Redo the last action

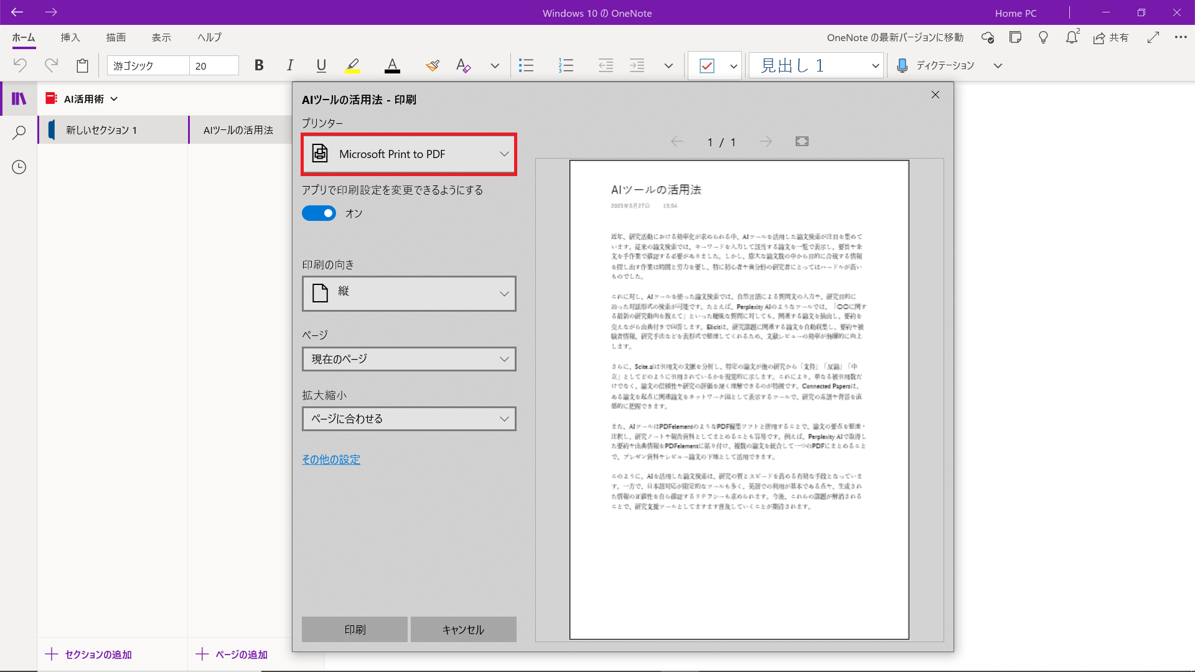(x=51, y=65)
